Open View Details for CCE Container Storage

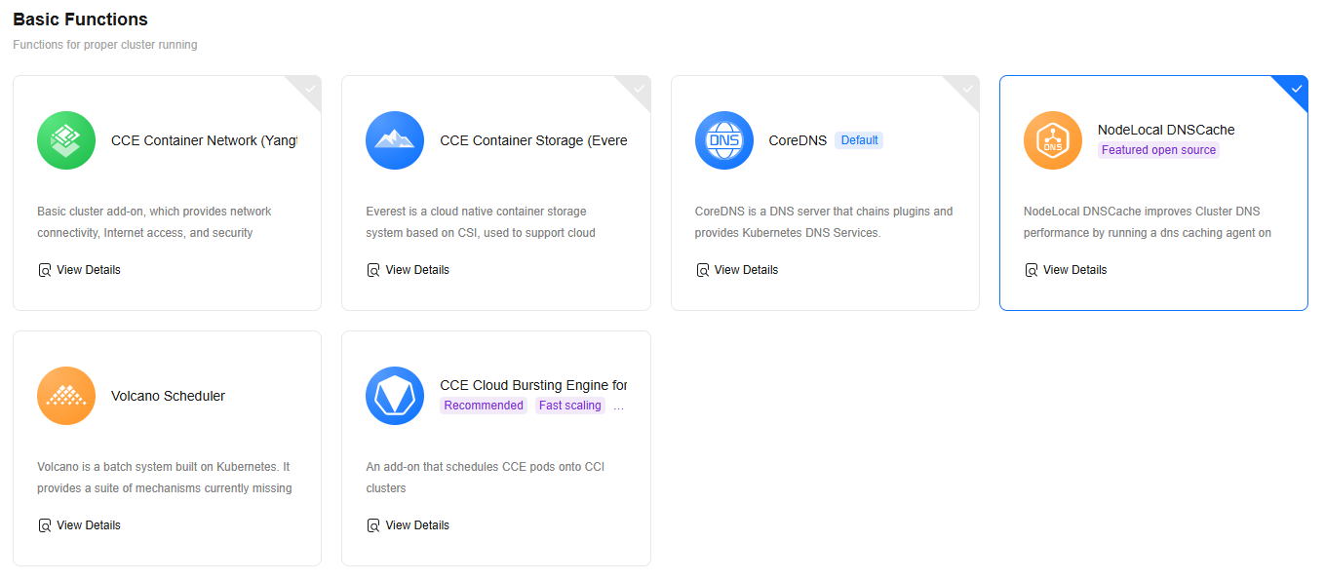point(409,270)
